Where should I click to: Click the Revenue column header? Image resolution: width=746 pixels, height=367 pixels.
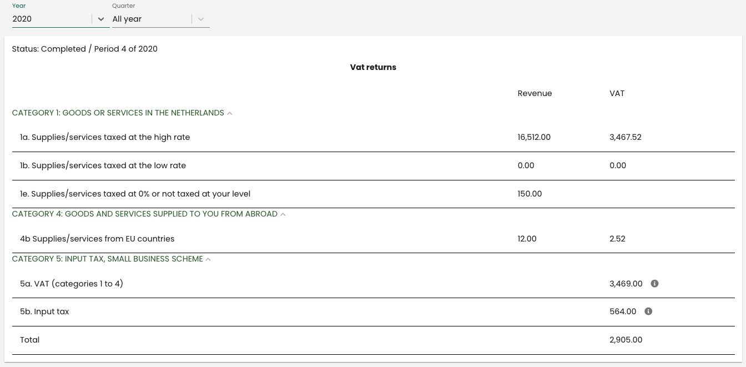(535, 93)
